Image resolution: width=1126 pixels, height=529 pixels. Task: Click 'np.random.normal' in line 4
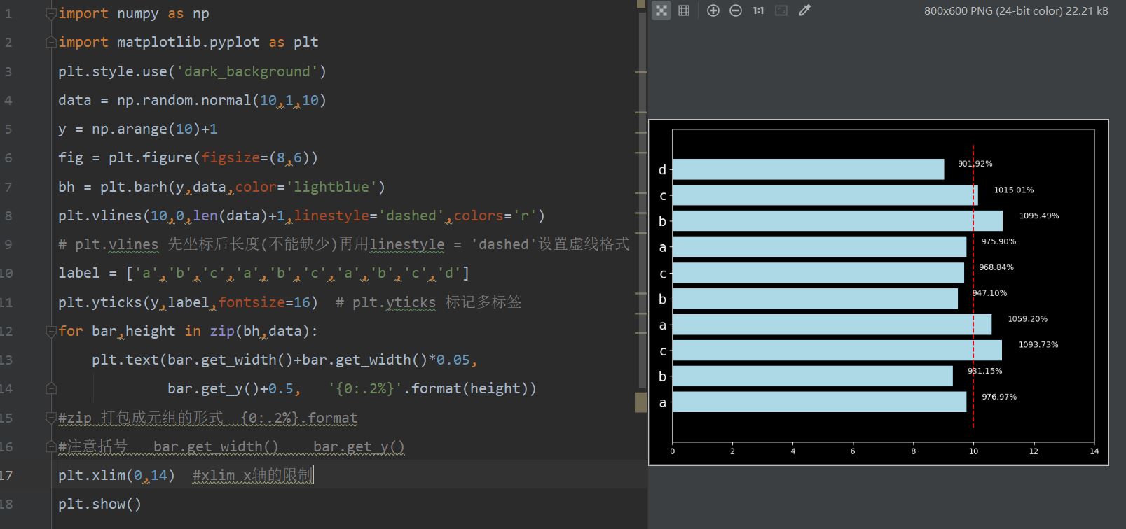click(184, 100)
